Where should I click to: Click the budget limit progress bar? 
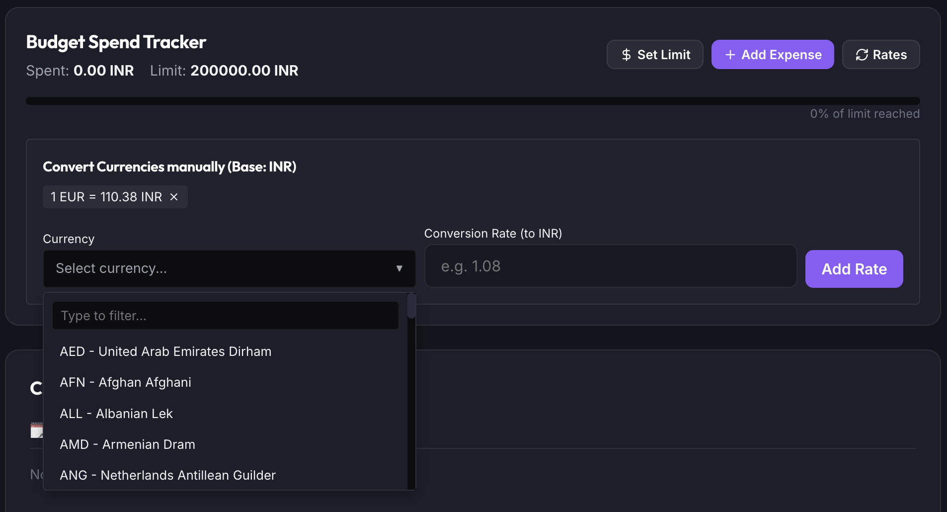point(473,101)
